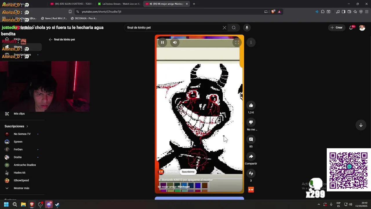Image resolution: width=371 pixels, height=209 pixels.
Task: Clear the search box text
Action: click(224, 28)
